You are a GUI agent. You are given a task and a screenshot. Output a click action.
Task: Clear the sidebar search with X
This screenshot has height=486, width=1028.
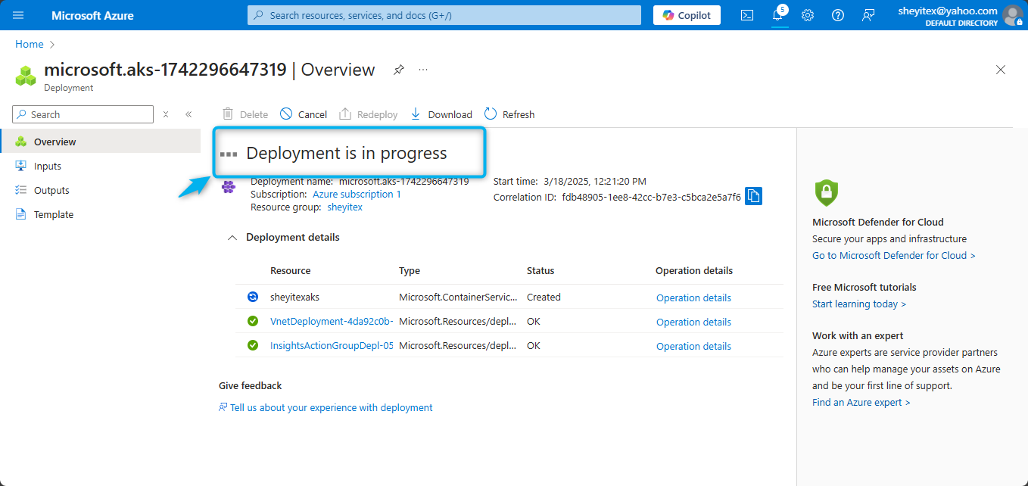tap(166, 114)
